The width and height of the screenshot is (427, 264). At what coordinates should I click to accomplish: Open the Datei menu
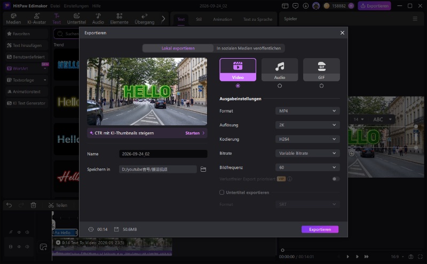(x=56, y=6)
